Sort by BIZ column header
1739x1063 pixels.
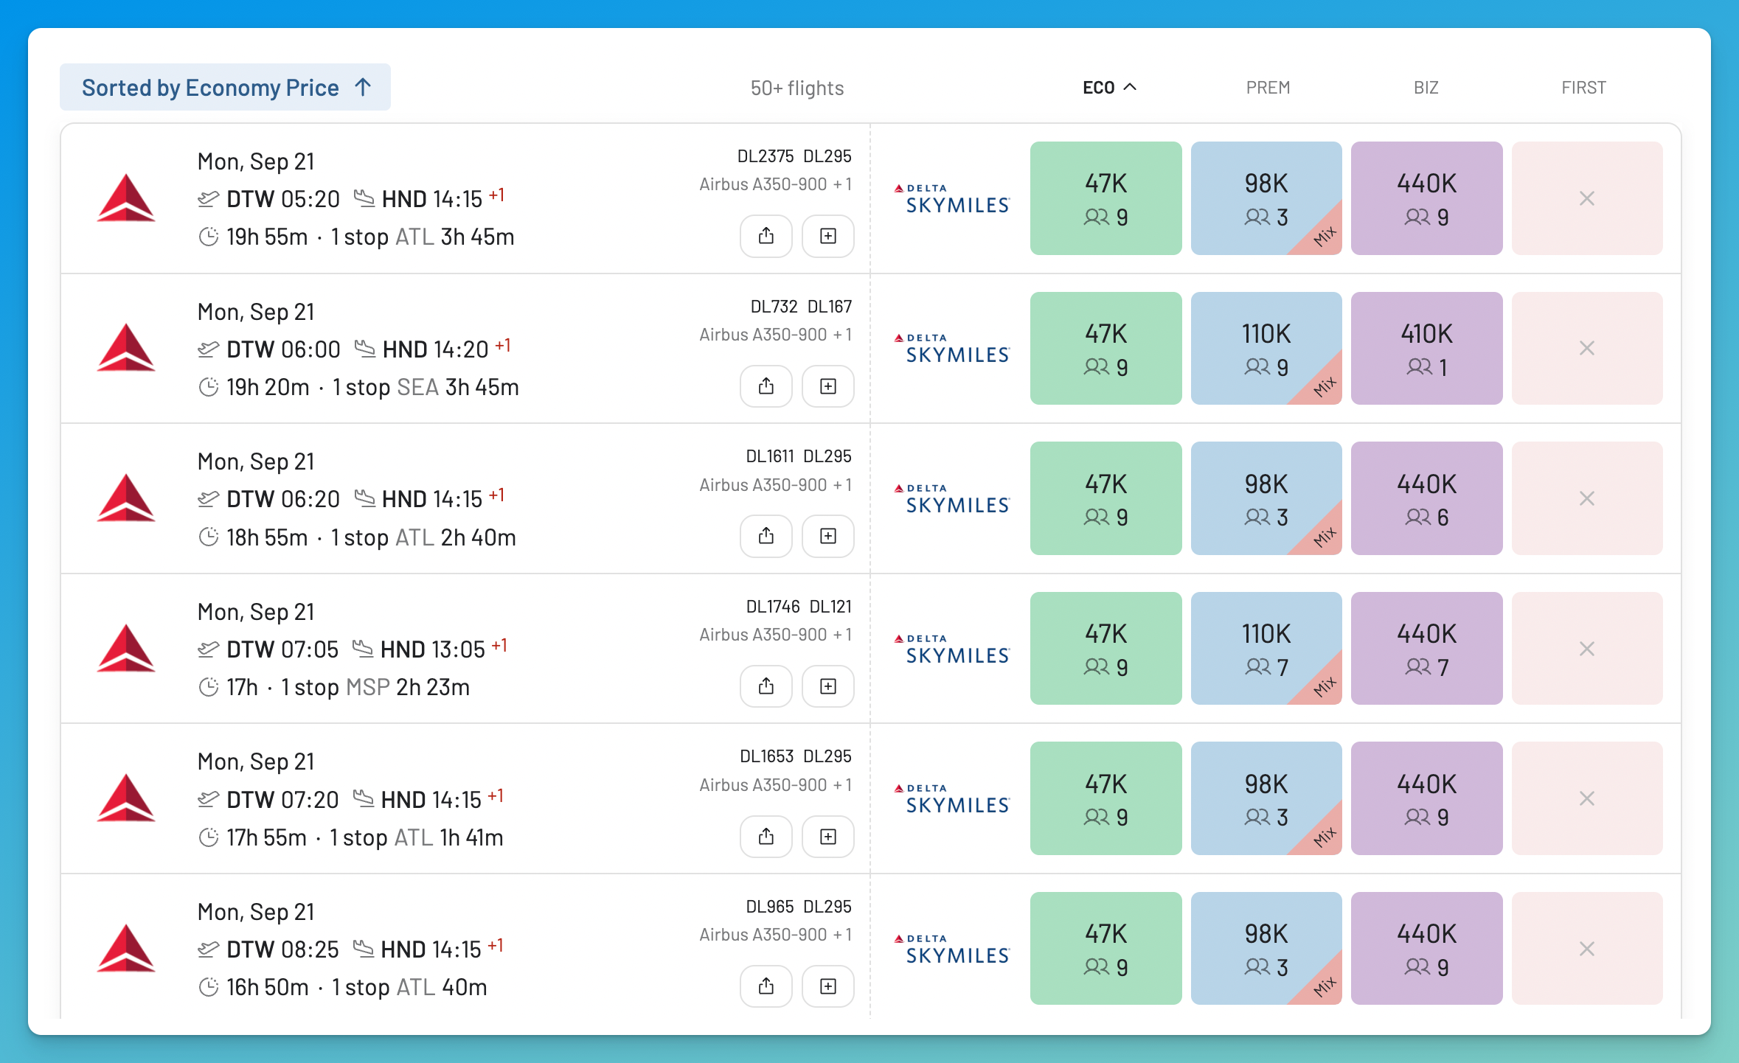[1426, 88]
